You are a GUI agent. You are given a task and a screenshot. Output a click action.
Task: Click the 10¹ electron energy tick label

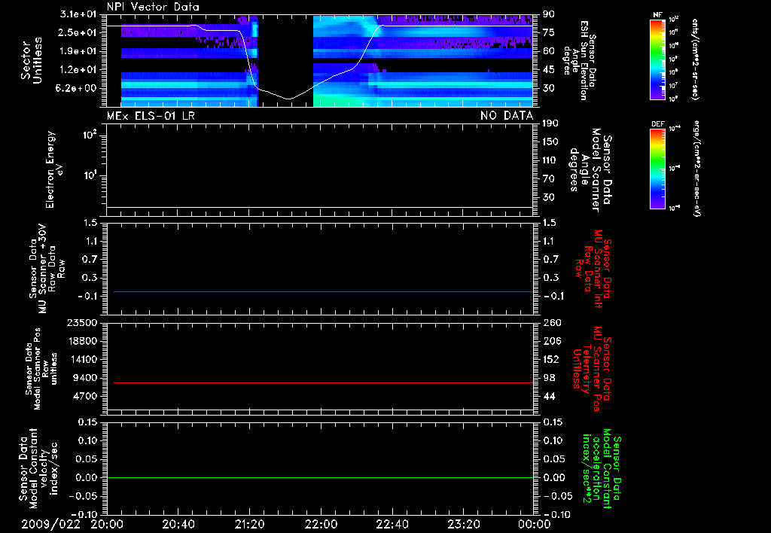90,175
